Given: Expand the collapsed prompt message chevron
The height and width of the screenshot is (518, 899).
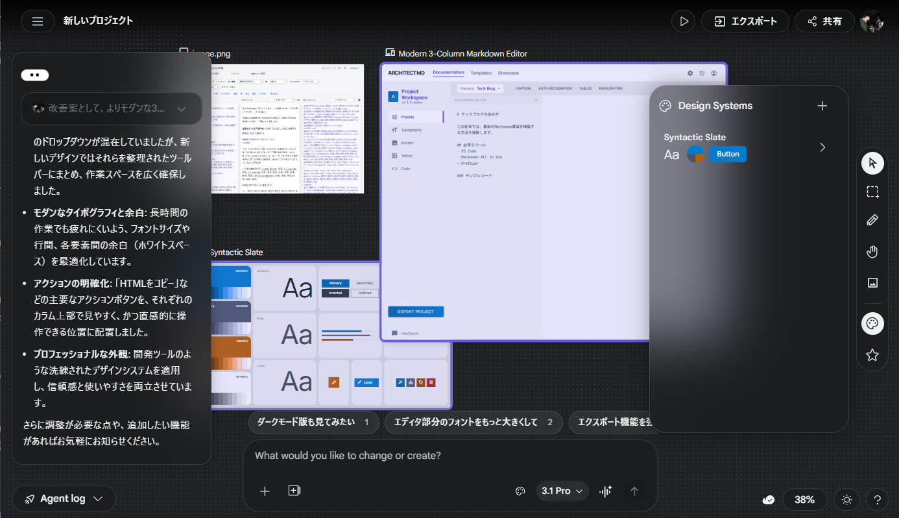Looking at the screenshot, I should [182, 108].
